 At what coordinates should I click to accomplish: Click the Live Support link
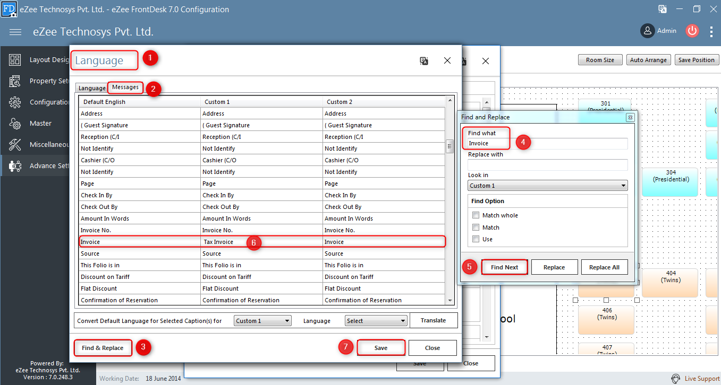point(702,379)
